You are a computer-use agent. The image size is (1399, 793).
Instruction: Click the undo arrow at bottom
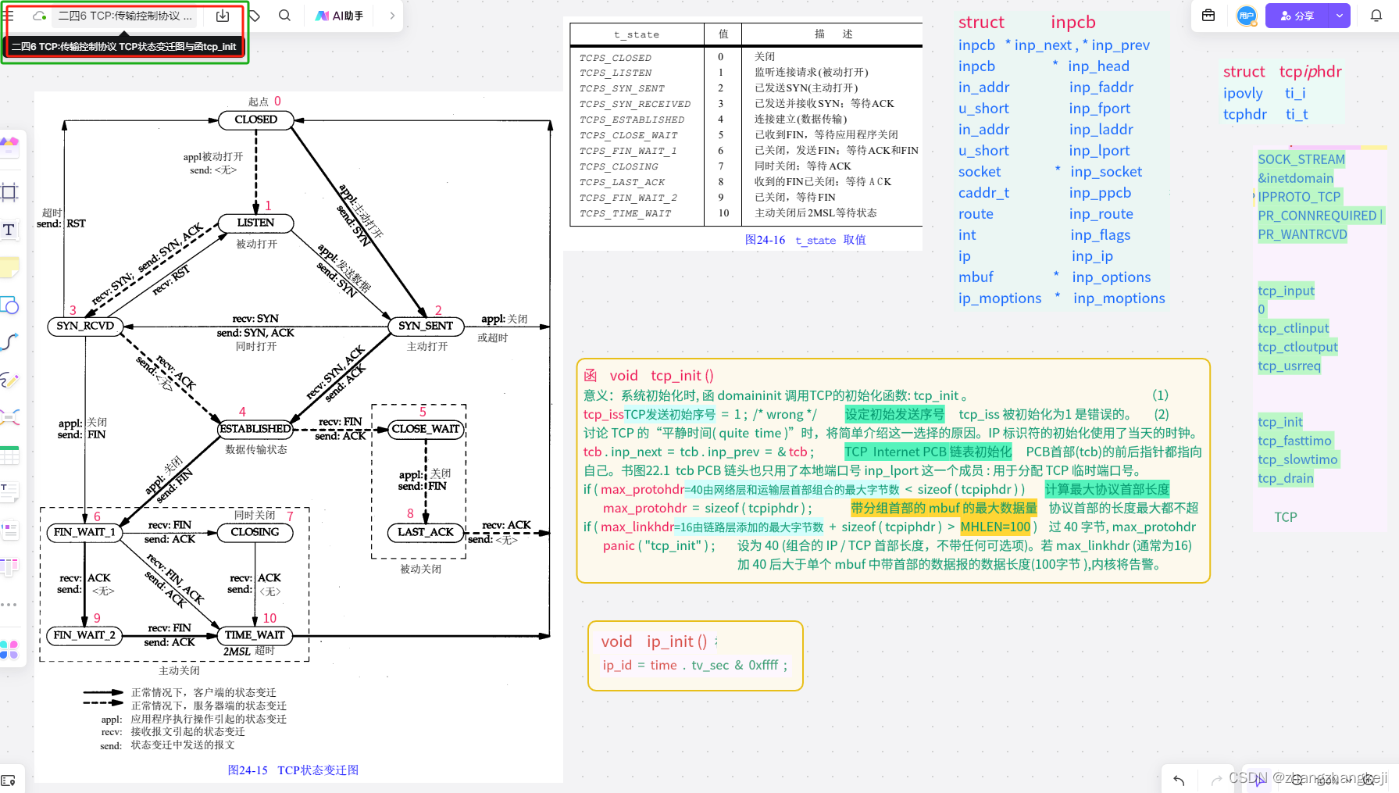coord(1179,780)
